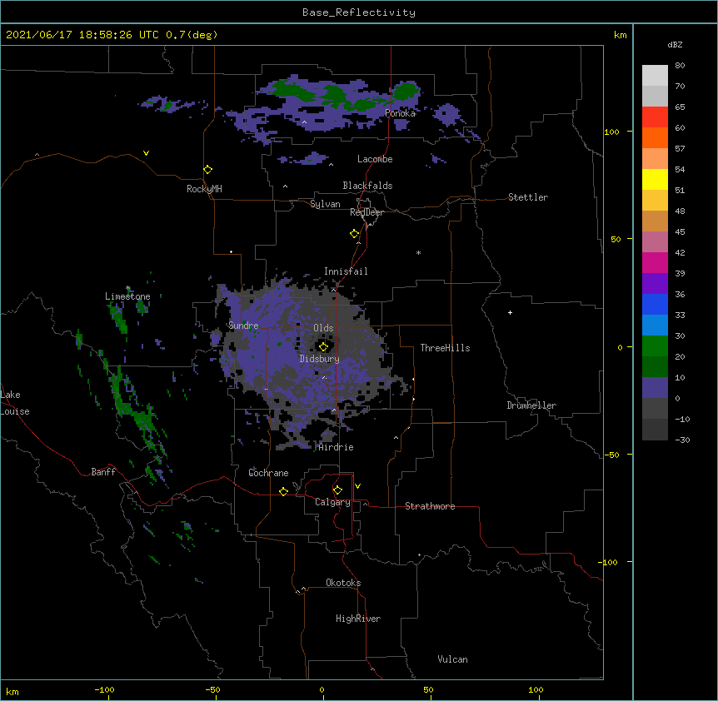
Task: Click the km unit label at bottom left
Action: (x=12, y=692)
